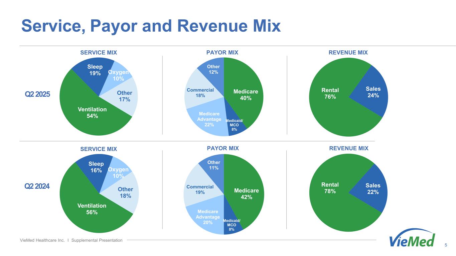456x256 pixels.
Task: Click the Sales 24% pie slice
Action: pyautogui.click(x=373, y=92)
